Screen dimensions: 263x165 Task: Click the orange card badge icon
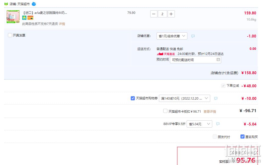30,18
